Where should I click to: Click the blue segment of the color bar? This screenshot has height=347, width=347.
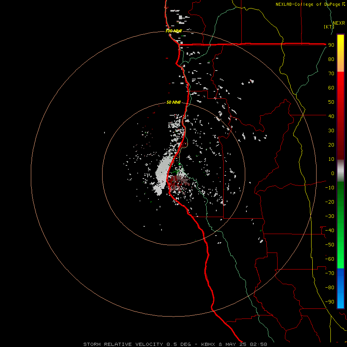point(340,288)
